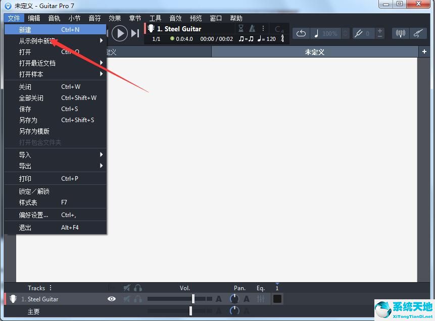The image size is (435, 321).
Task: Expand the 从示例中新建 submenu
Action: [x=56, y=41]
